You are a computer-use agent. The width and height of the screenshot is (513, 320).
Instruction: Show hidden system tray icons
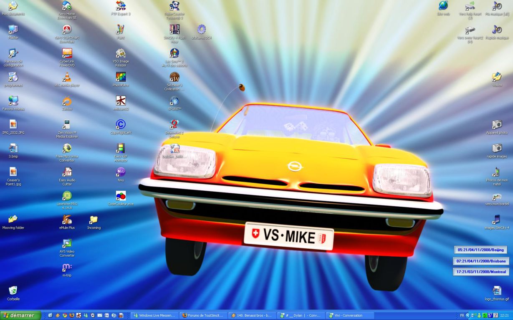(x=468, y=315)
